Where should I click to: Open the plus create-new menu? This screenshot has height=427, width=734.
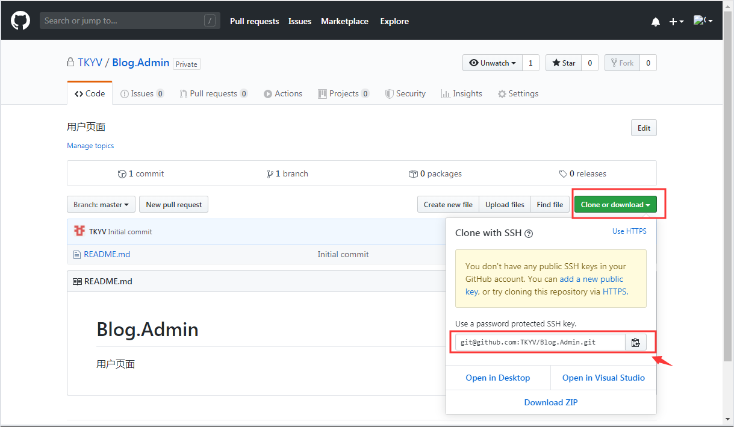(676, 22)
